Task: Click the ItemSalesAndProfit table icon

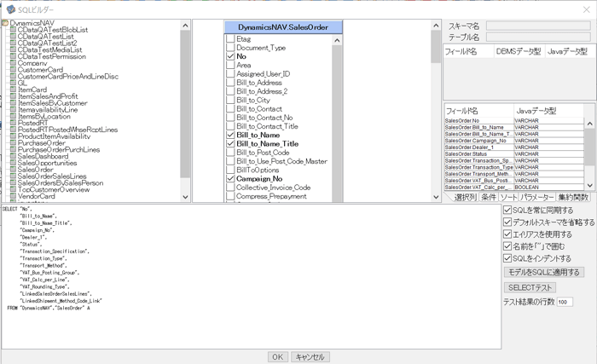Action: click(13, 96)
